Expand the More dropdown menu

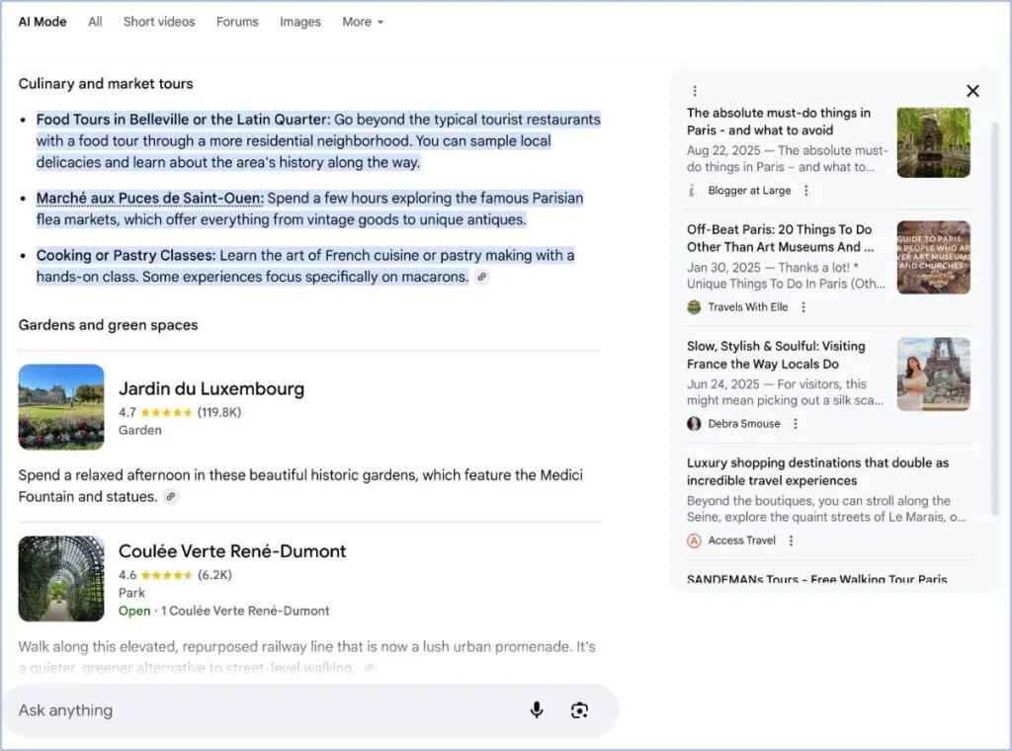(363, 22)
